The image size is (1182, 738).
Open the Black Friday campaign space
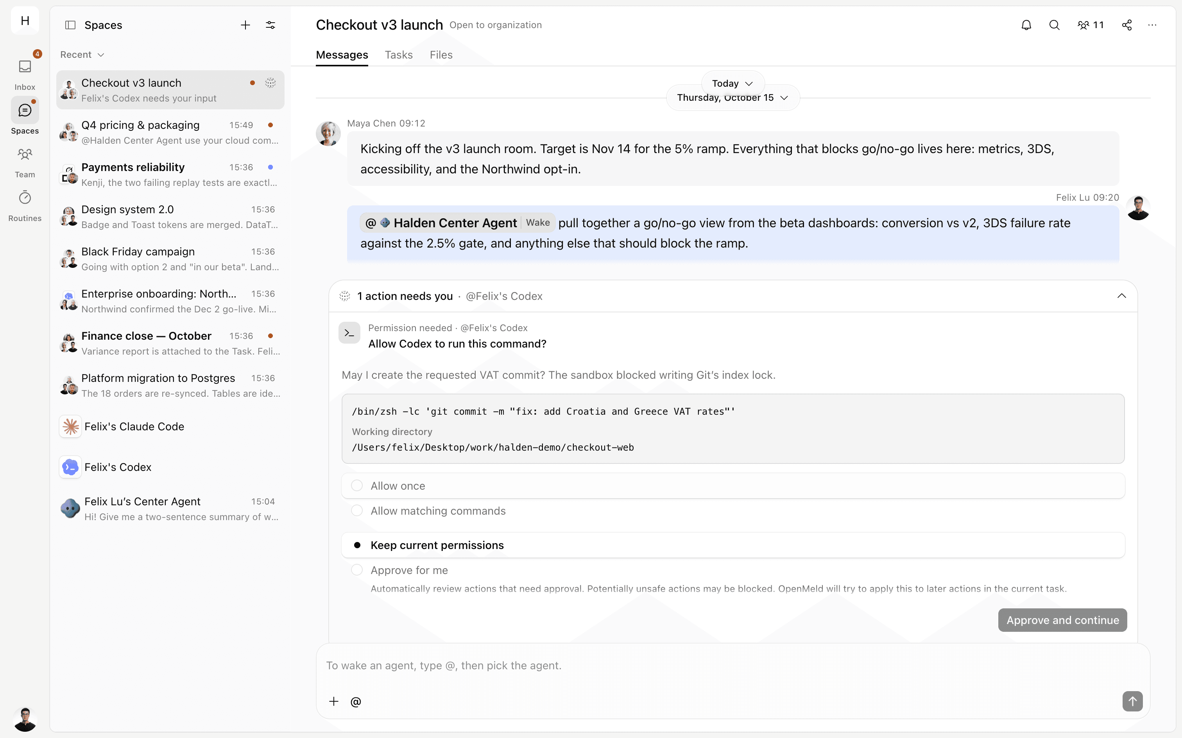click(x=170, y=258)
